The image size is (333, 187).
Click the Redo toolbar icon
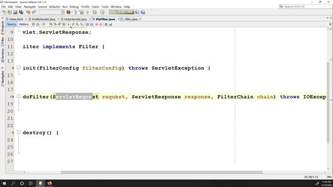(x=34, y=12)
